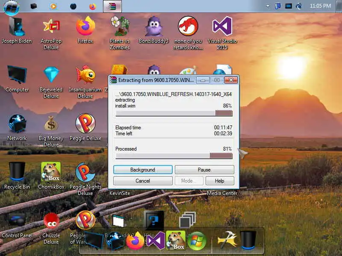Click the KevinSite desktop label
342x256 pixels.
(x=120, y=193)
